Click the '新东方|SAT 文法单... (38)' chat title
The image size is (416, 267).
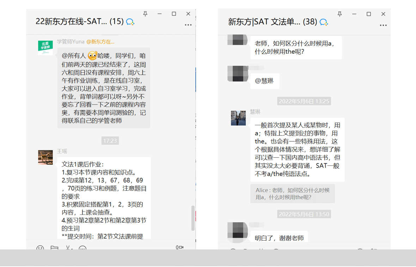(x=273, y=22)
